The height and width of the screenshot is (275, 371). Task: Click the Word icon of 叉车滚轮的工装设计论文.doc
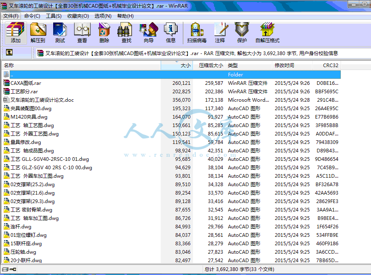6,100
